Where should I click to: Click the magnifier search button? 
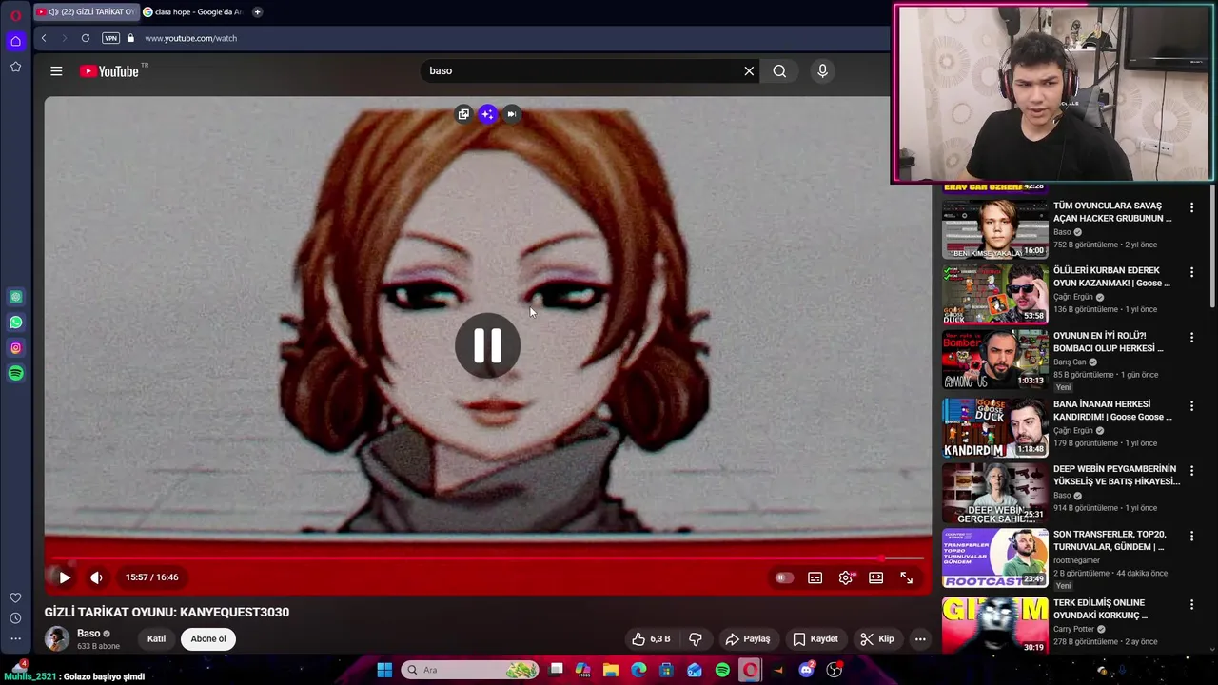[779, 71]
